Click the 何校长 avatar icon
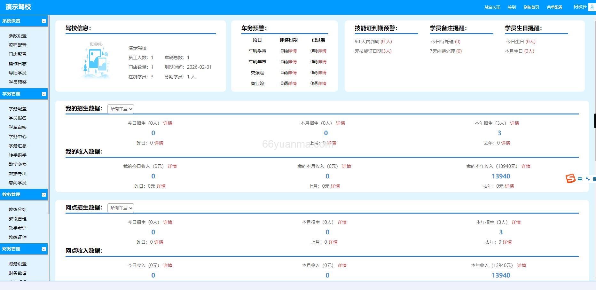596x290 pixels. (x=592, y=7)
